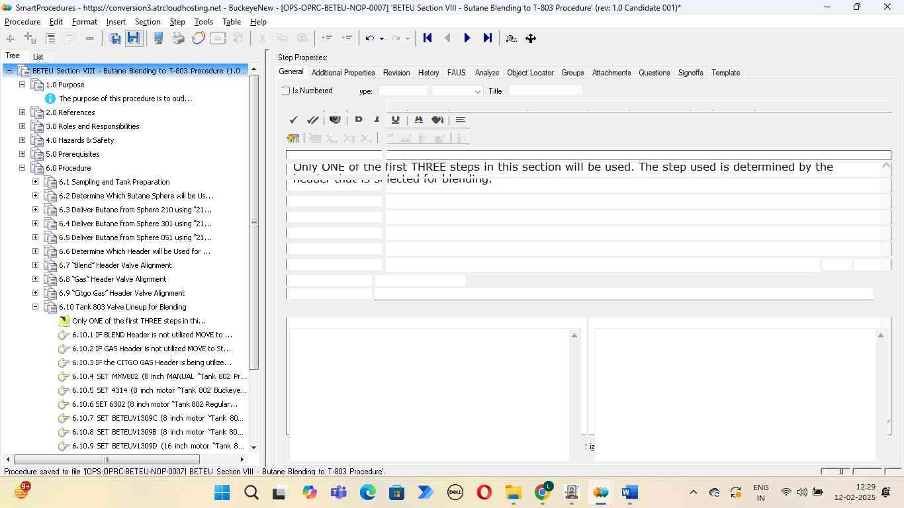
Task: Select step 6.10.4 SET MMV802
Action: (159, 376)
